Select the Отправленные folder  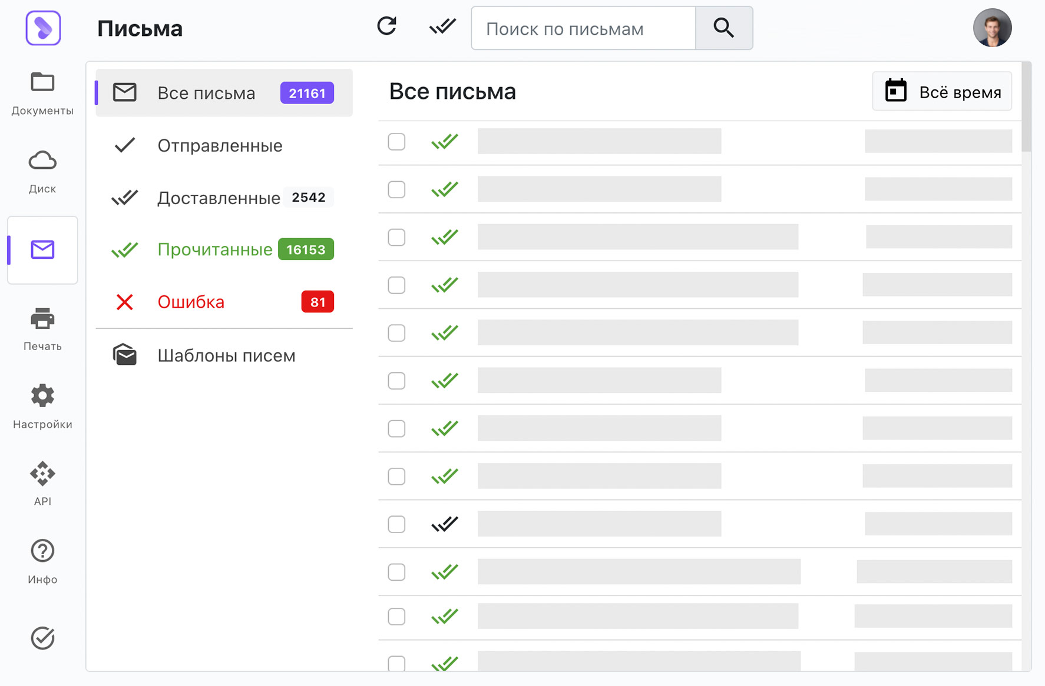[x=224, y=145]
